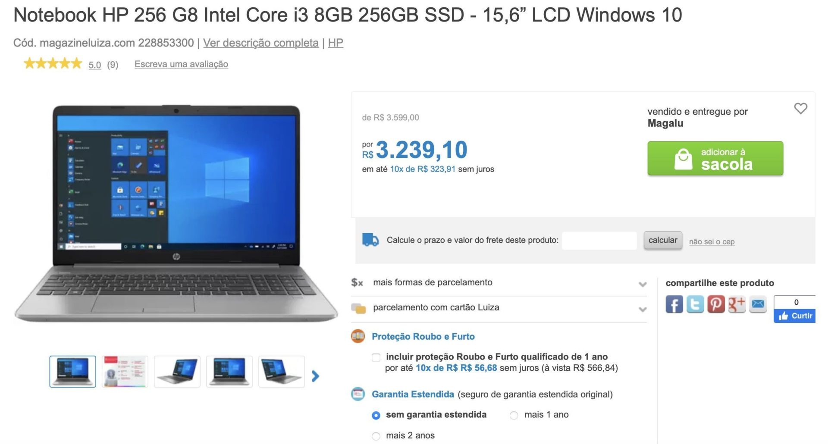
Task: Enable proteção Roubo e Furto checkbox
Action: [x=376, y=357]
